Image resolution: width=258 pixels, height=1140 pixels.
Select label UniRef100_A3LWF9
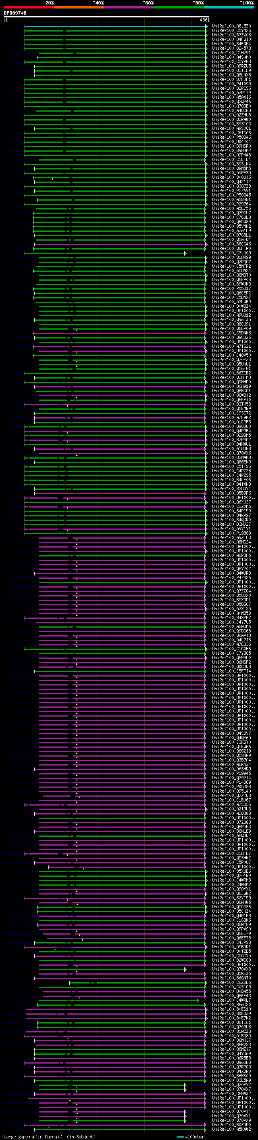(x=231, y=302)
